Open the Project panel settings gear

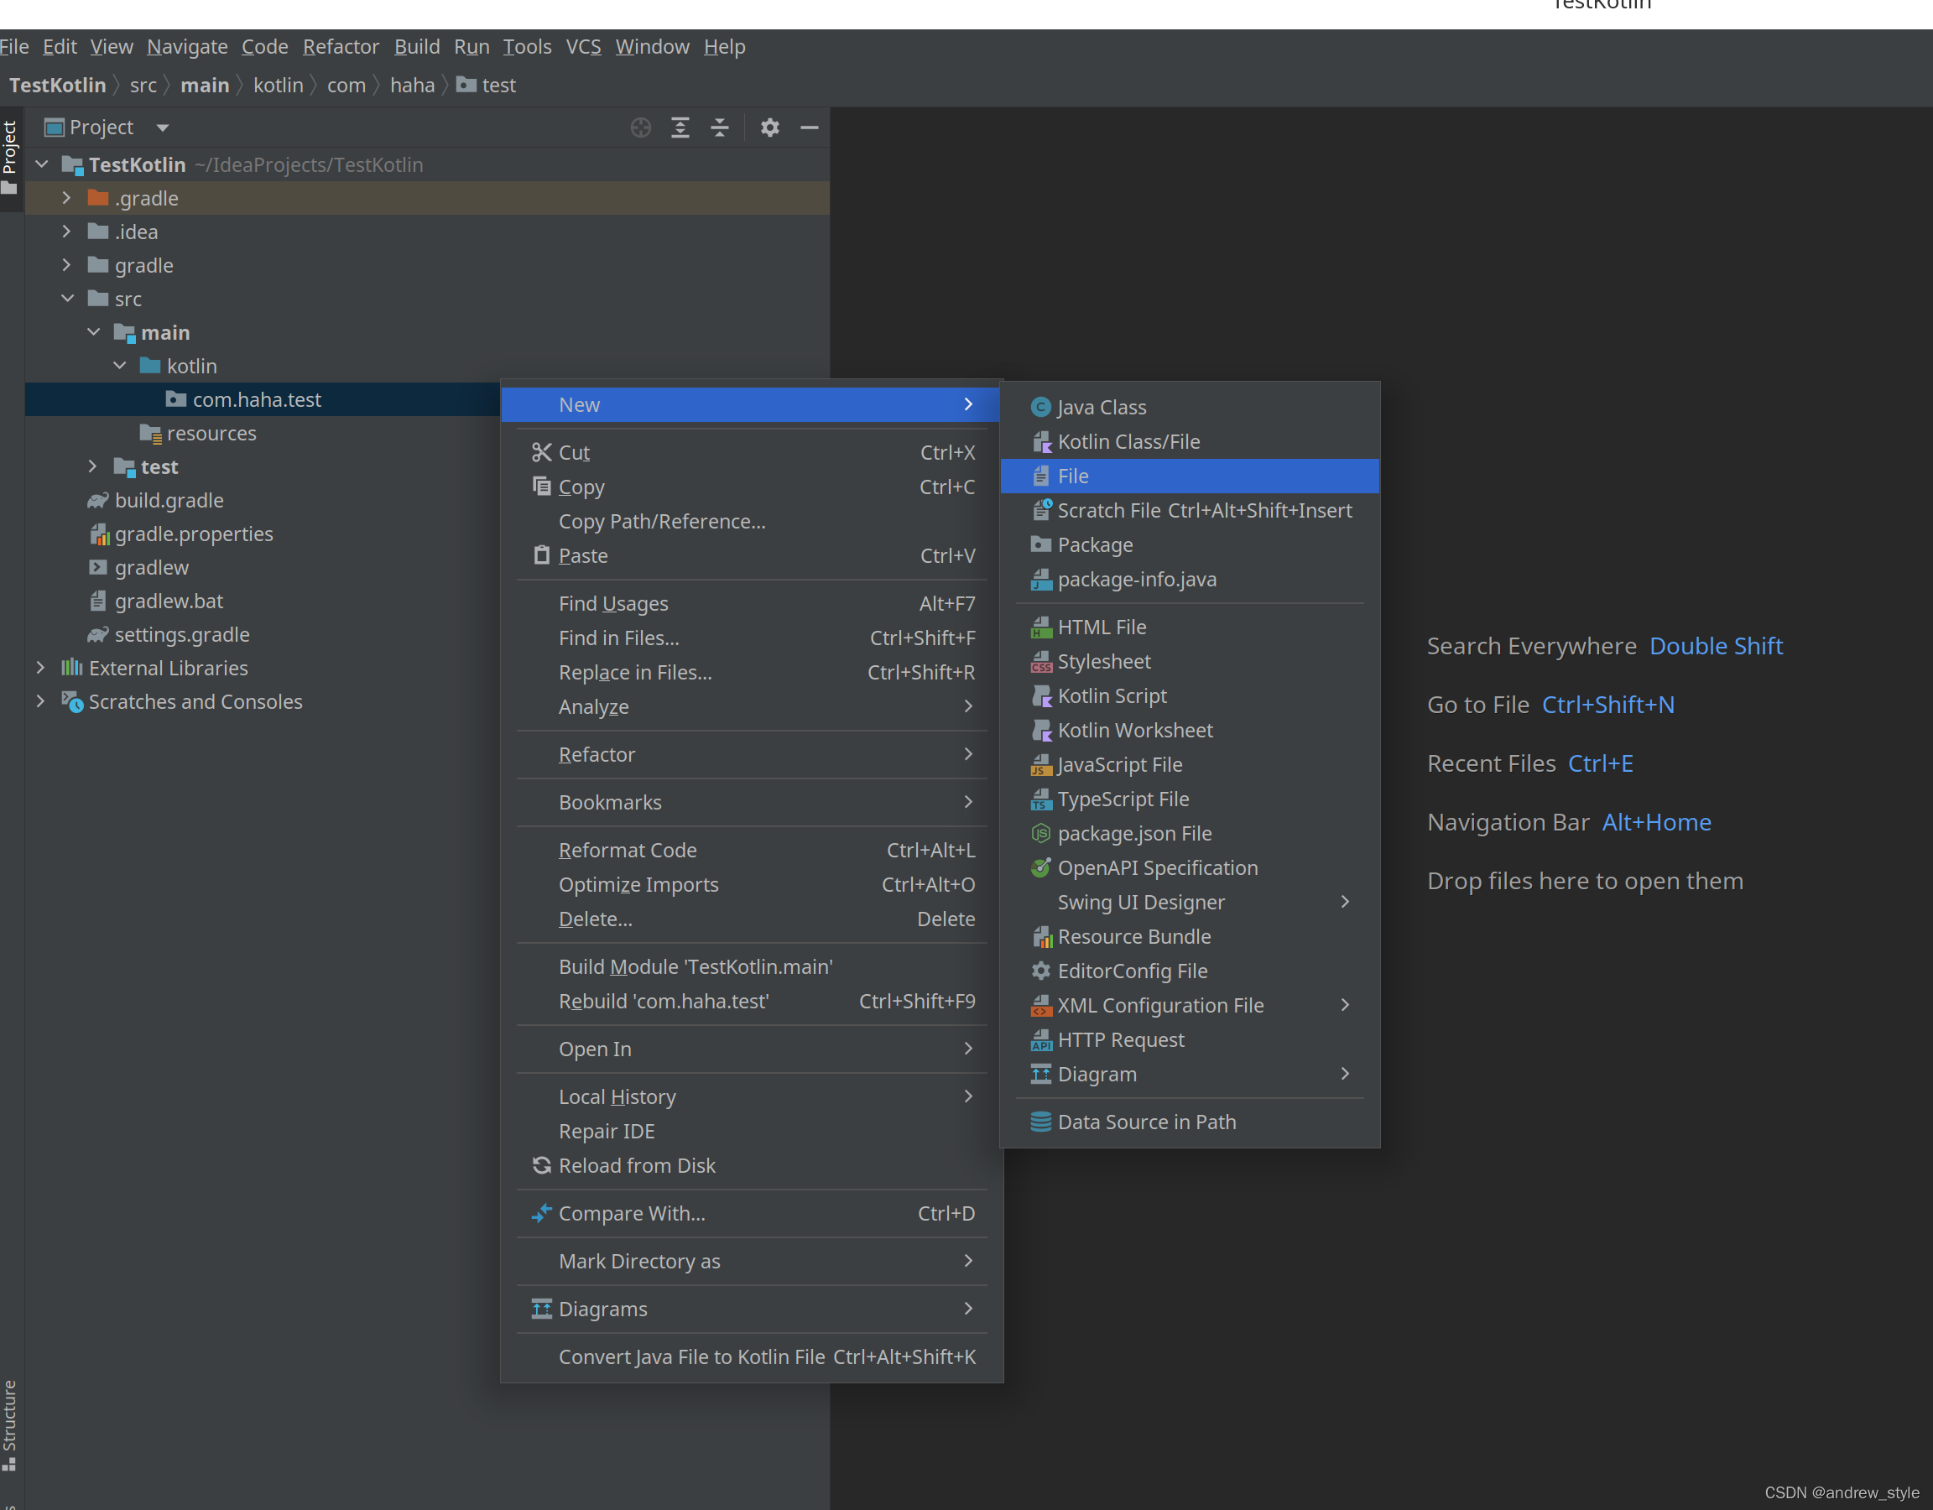point(769,128)
